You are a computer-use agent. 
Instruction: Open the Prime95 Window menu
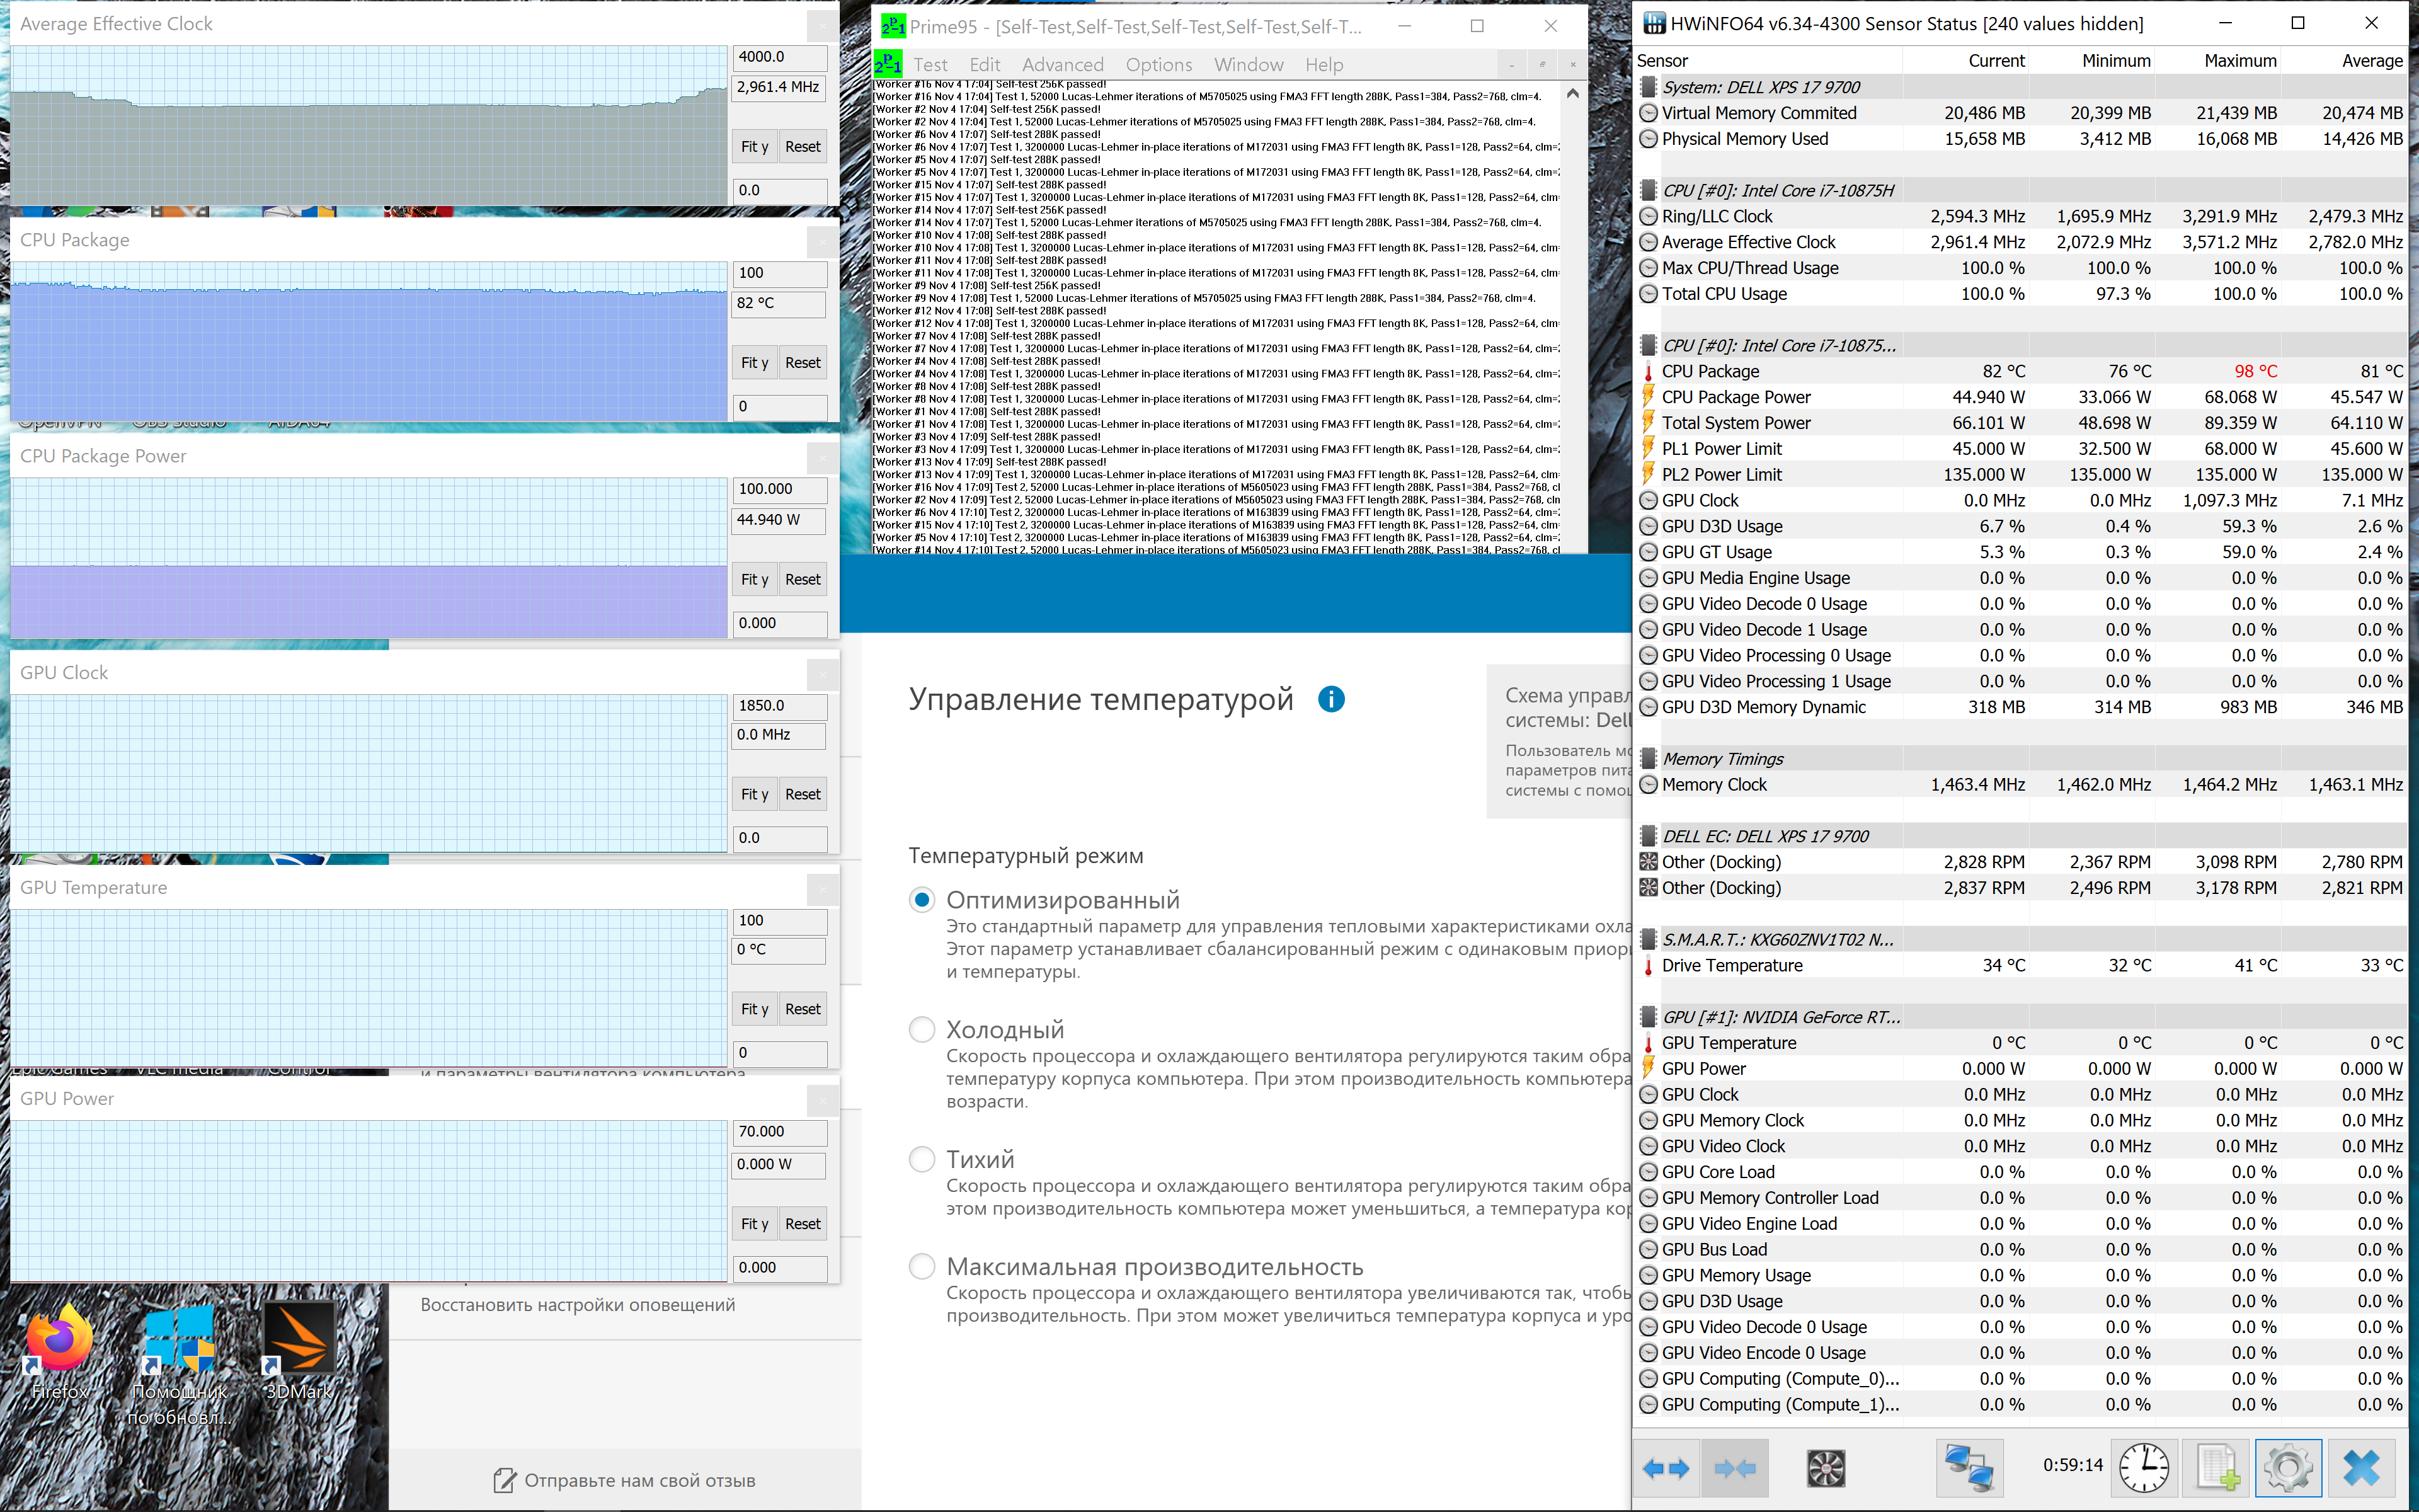[1249, 64]
